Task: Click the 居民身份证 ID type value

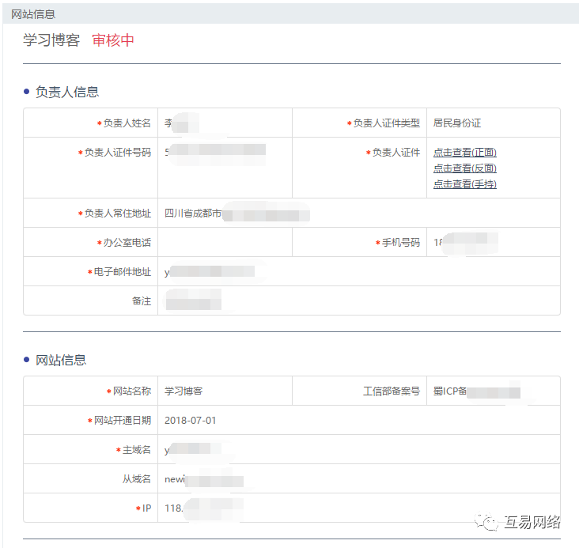Action: click(457, 123)
